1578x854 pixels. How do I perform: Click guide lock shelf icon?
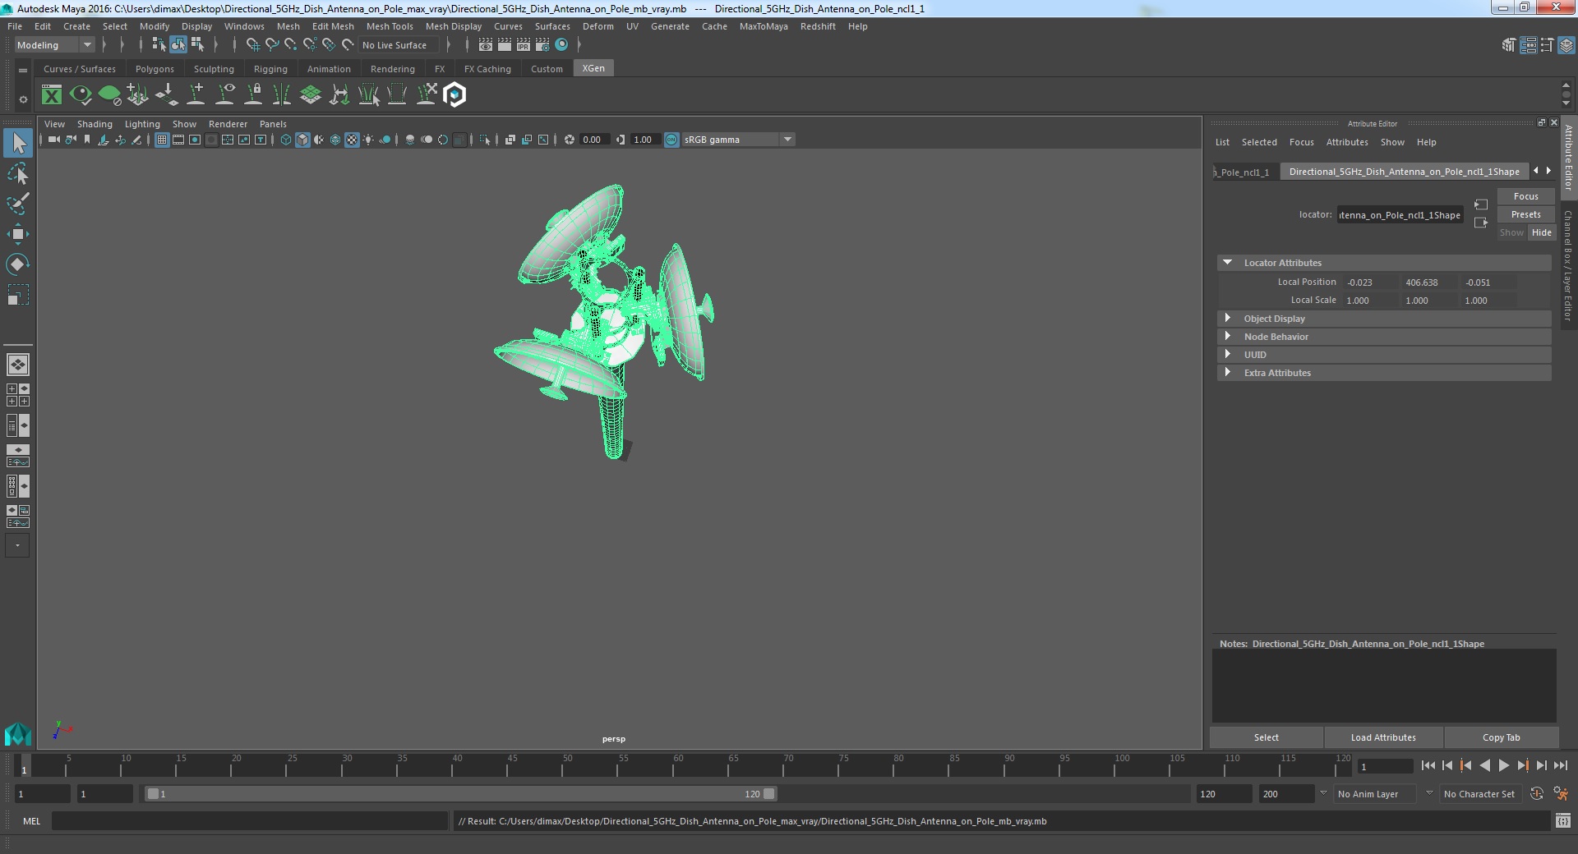click(x=254, y=95)
